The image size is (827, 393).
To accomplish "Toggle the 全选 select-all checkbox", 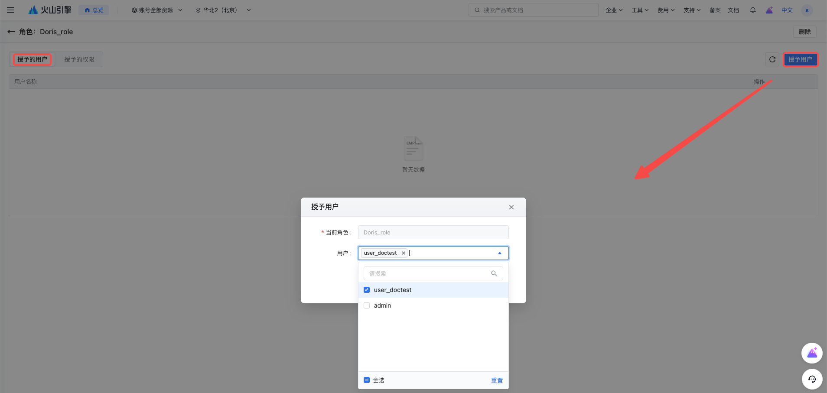I will pos(367,380).
